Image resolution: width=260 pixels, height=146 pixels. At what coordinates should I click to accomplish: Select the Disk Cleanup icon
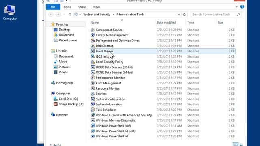93,46
